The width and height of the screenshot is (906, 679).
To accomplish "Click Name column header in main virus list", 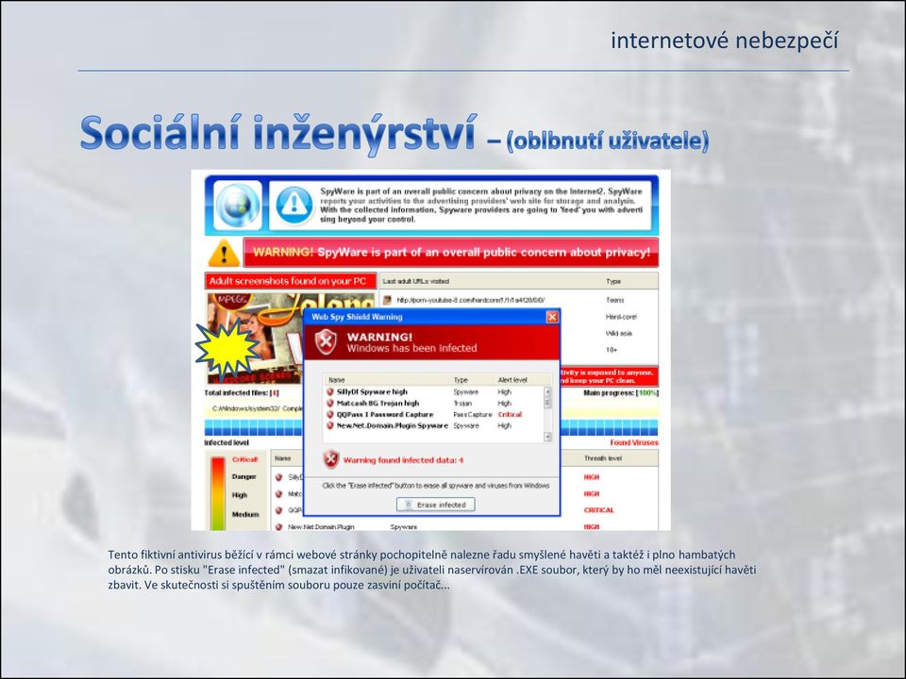I will (282, 458).
